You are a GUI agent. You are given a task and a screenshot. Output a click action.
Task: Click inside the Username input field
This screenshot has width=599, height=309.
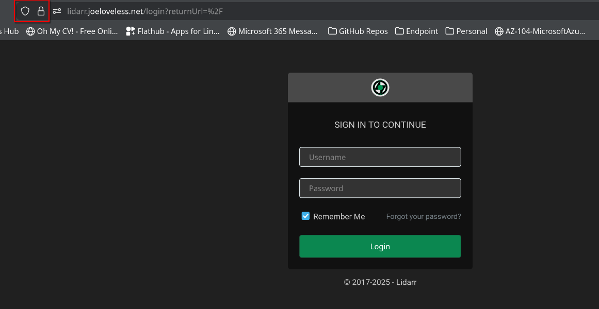[380, 157]
